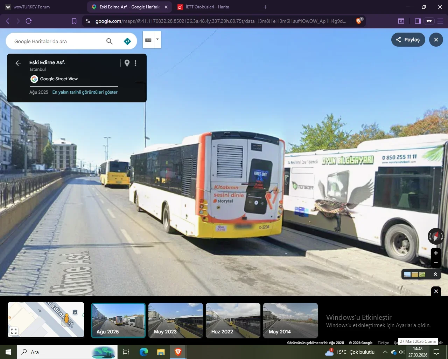The height and width of the screenshot is (359, 448).
Task: Toggle the browser sidebar panel
Action: point(418,21)
